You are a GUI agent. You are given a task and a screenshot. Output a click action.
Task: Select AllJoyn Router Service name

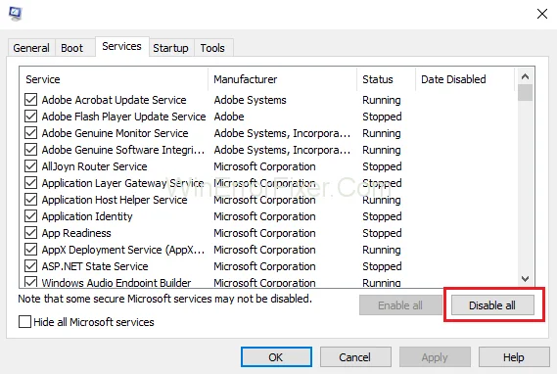tap(95, 166)
